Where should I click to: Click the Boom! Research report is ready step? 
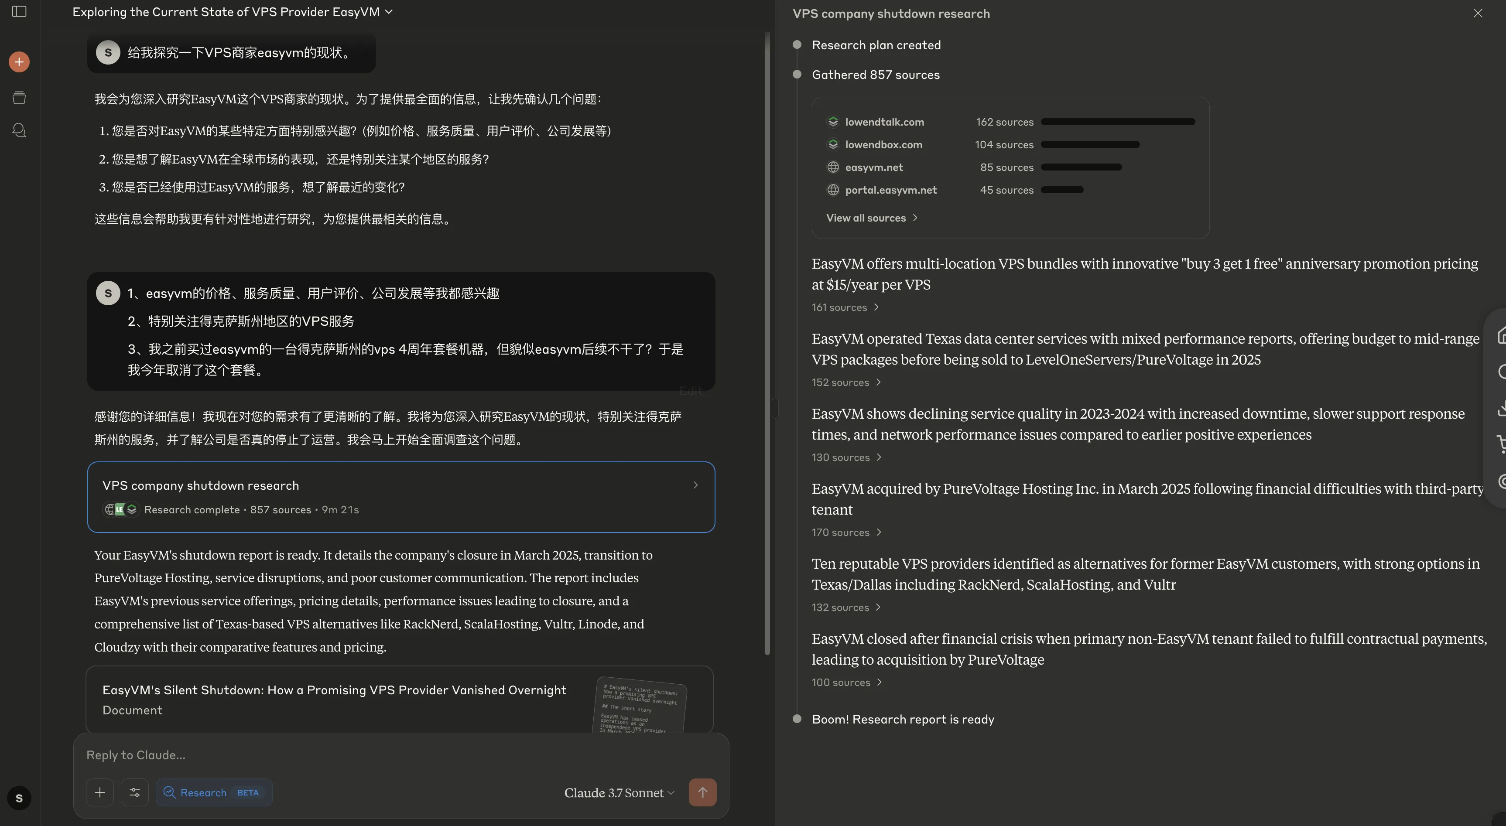click(x=903, y=720)
